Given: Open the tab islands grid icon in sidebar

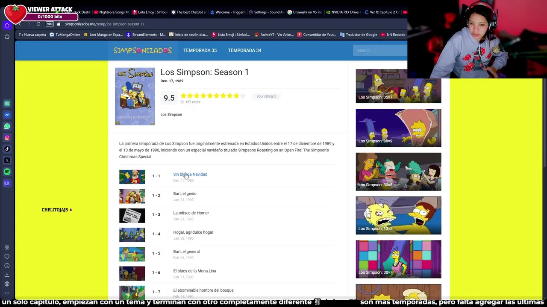Looking at the screenshot, I should pos(7,247).
